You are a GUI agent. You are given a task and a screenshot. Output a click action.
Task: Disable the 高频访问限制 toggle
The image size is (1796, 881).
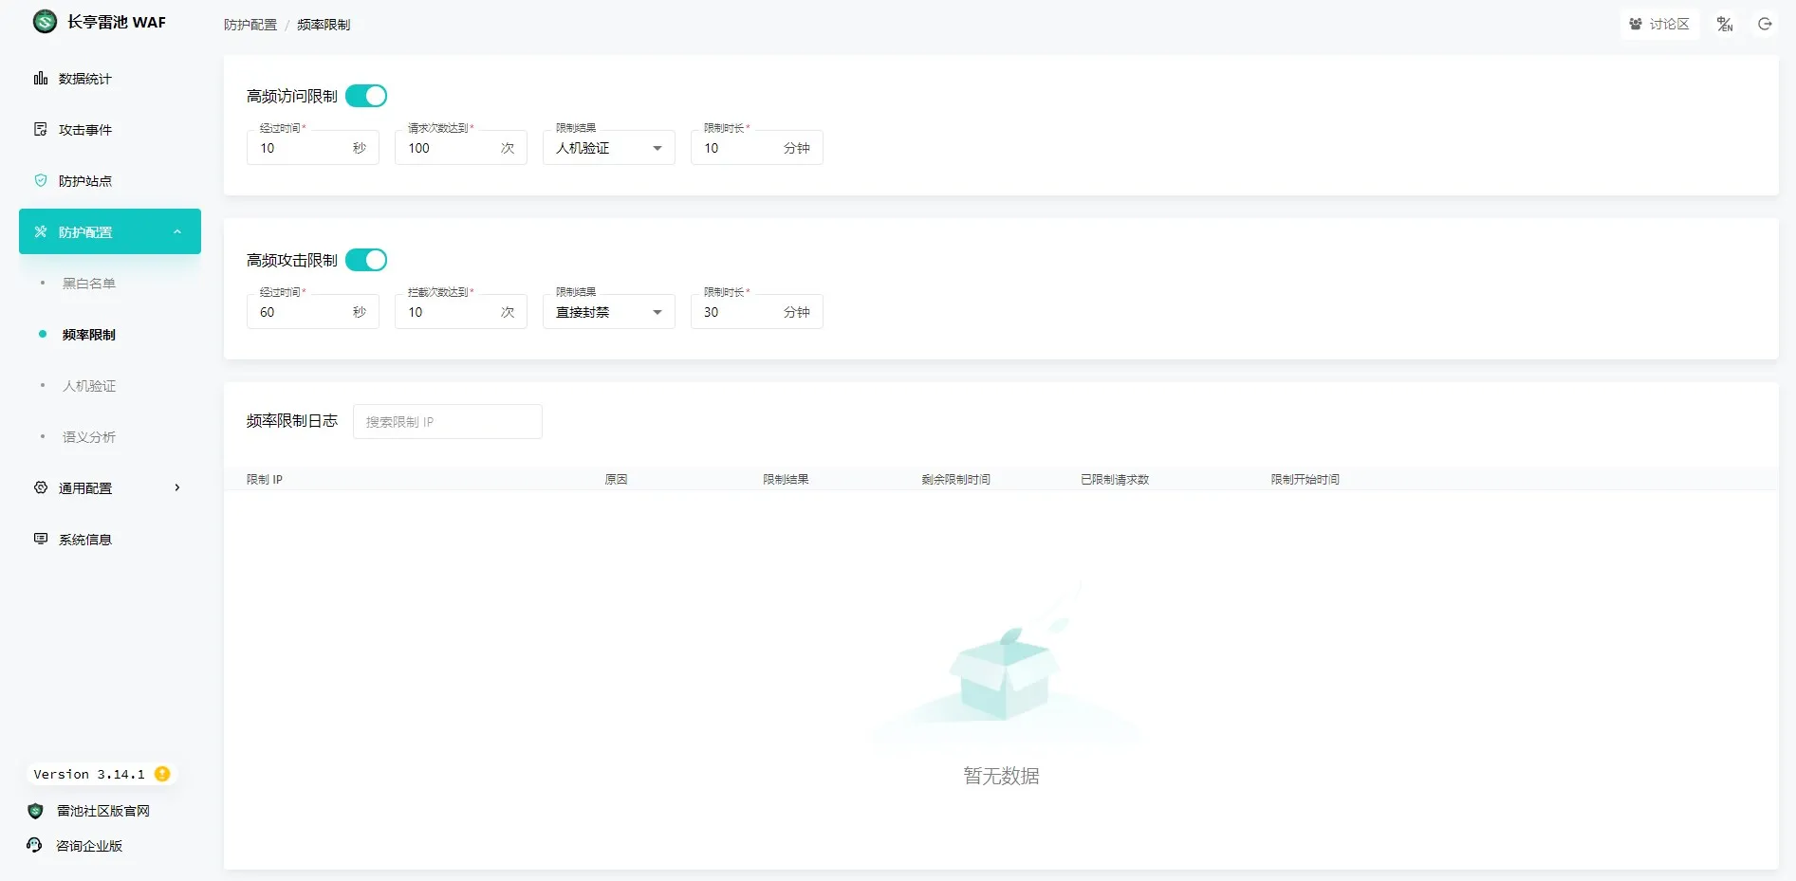click(366, 96)
